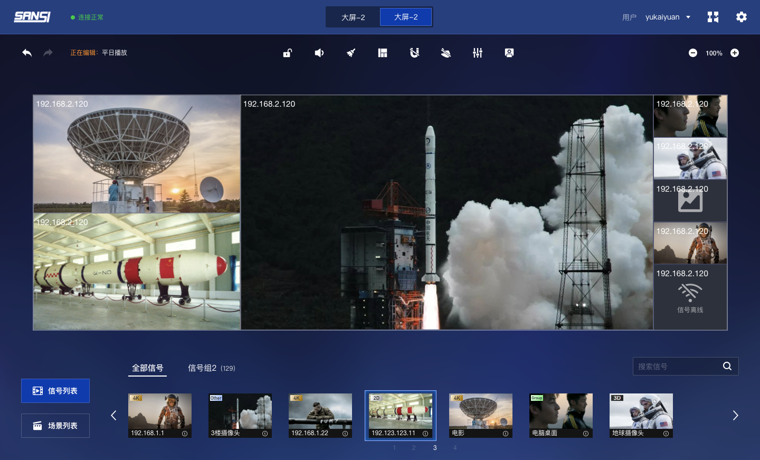Click the SANSI logo

click(32, 17)
